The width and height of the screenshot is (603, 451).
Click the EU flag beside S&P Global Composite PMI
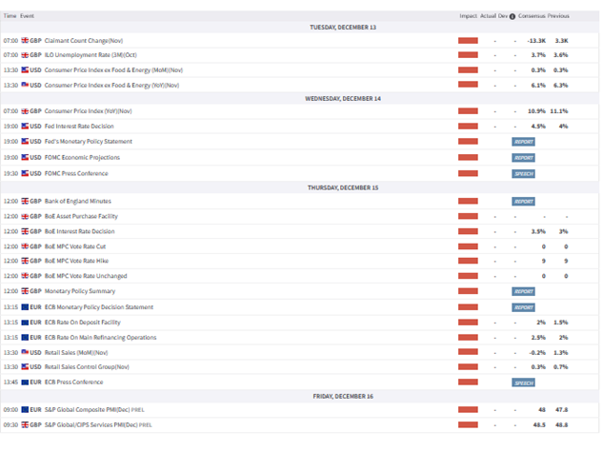click(x=25, y=410)
